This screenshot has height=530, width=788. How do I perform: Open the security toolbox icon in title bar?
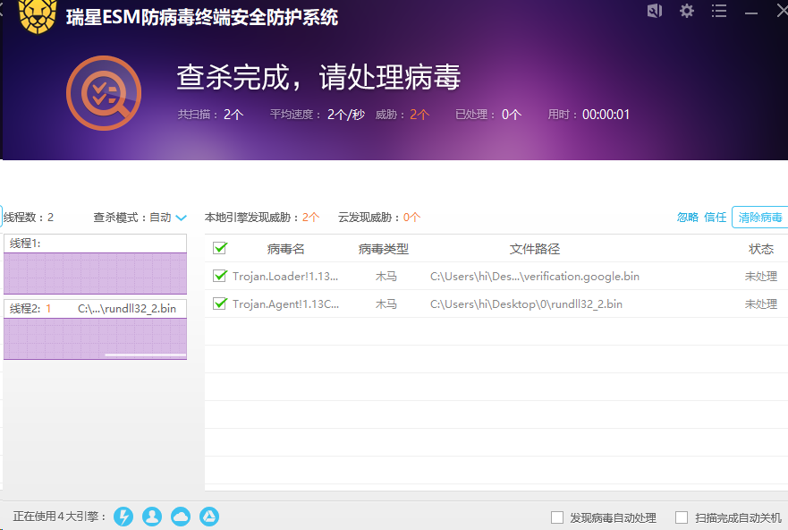(655, 11)
